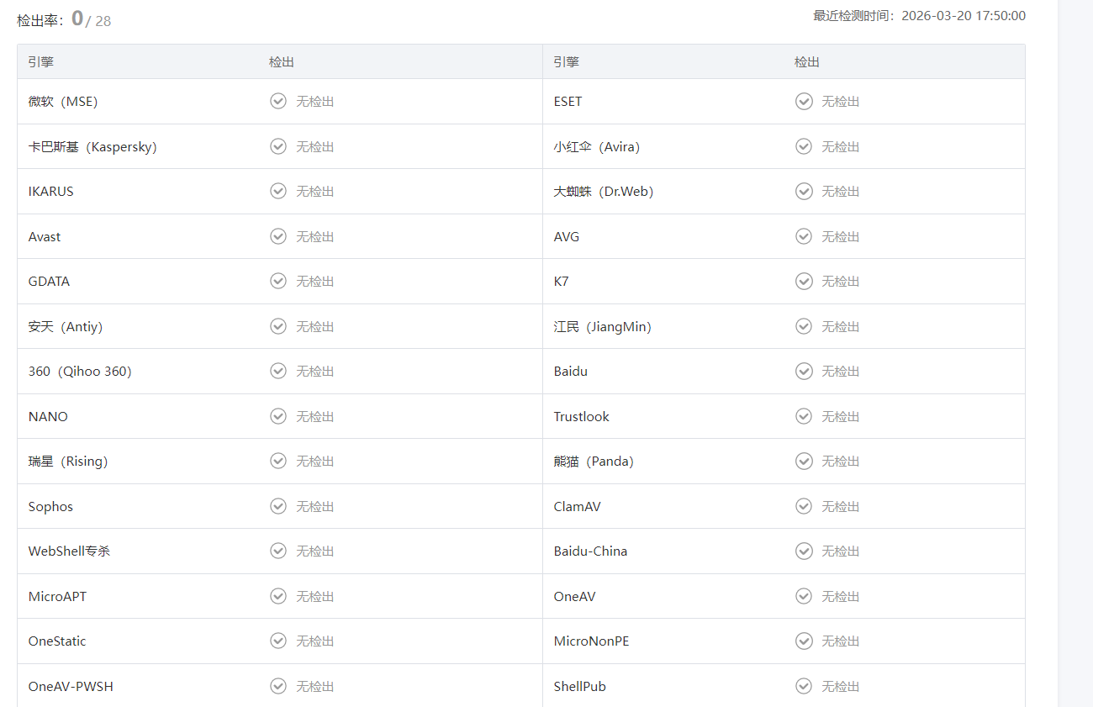Click the ESET row check-circle icon
The width and height of the screenshot is (1093, 707).
pyautogui.click(x=804, y=101)
